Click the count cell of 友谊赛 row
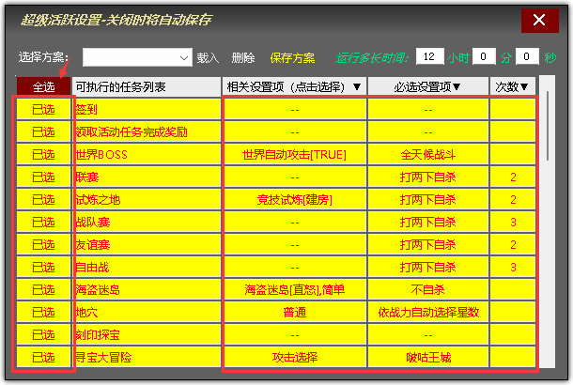The image size is (573, 385). pos(513,245)
